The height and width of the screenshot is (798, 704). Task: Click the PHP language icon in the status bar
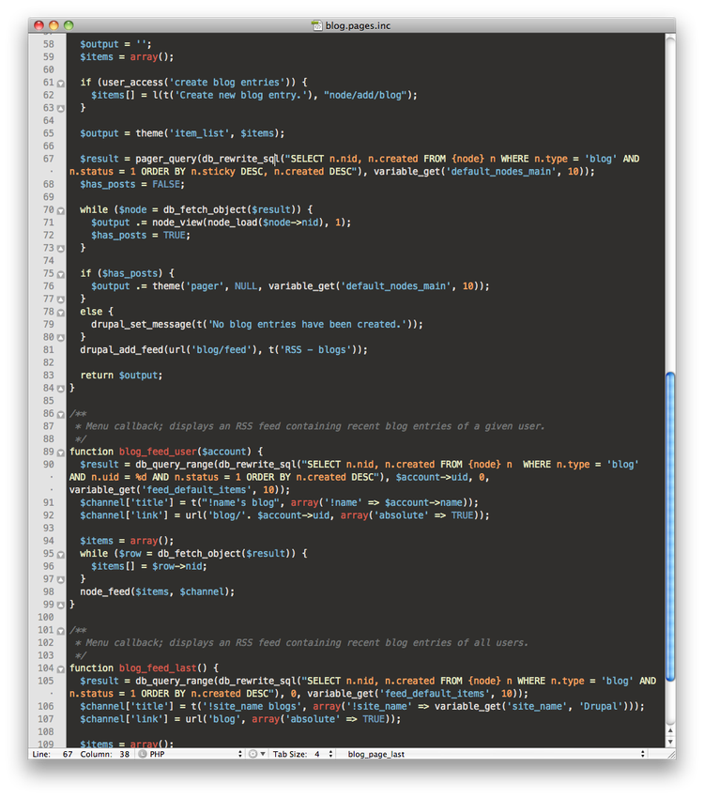point(143,754)
